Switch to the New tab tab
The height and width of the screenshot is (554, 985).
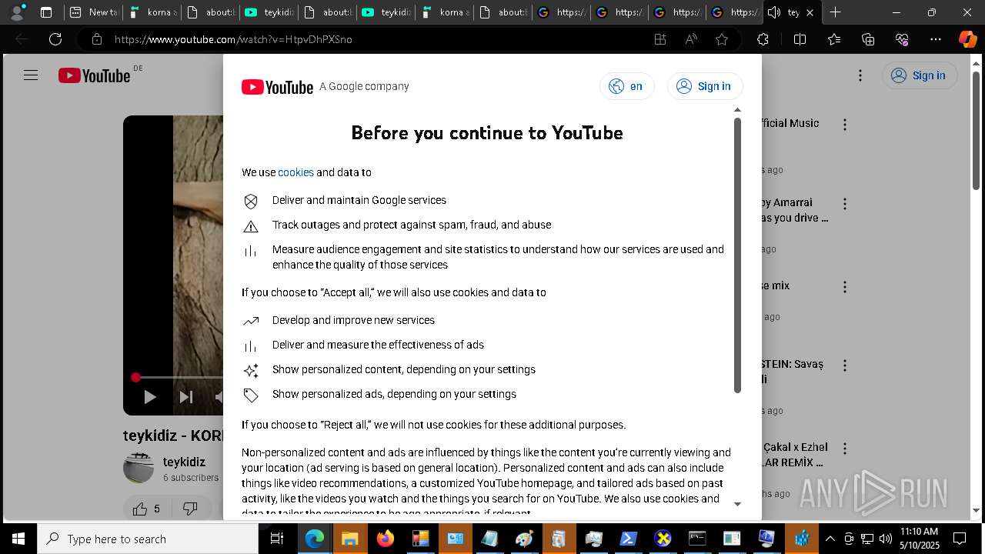click(x=93, y=12)
